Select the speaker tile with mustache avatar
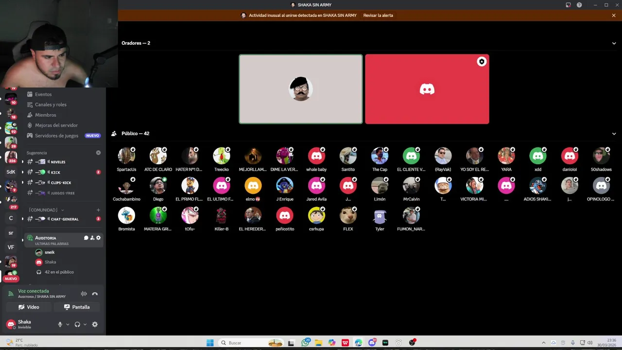 coord(301,89)
